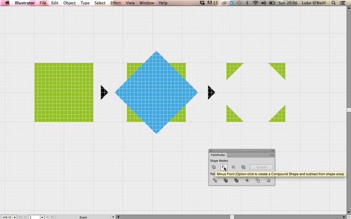This screenshot has height=219, width=351.
Task: Click the Minus Back pathfinder icon
Action: click(268, 181)
